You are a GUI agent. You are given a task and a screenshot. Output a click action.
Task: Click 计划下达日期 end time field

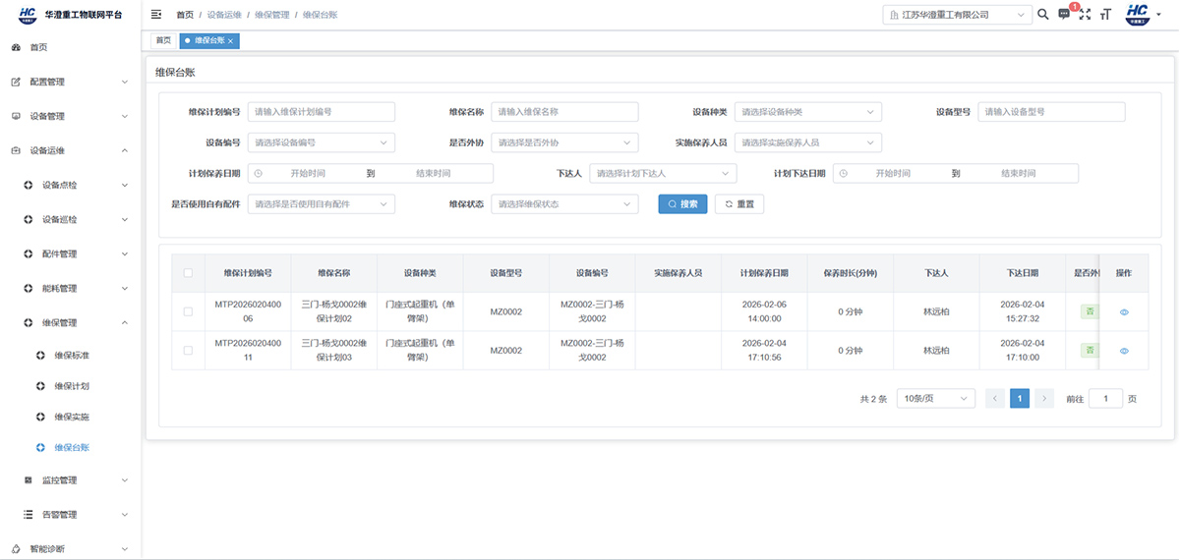click(x=1019, y=173)
